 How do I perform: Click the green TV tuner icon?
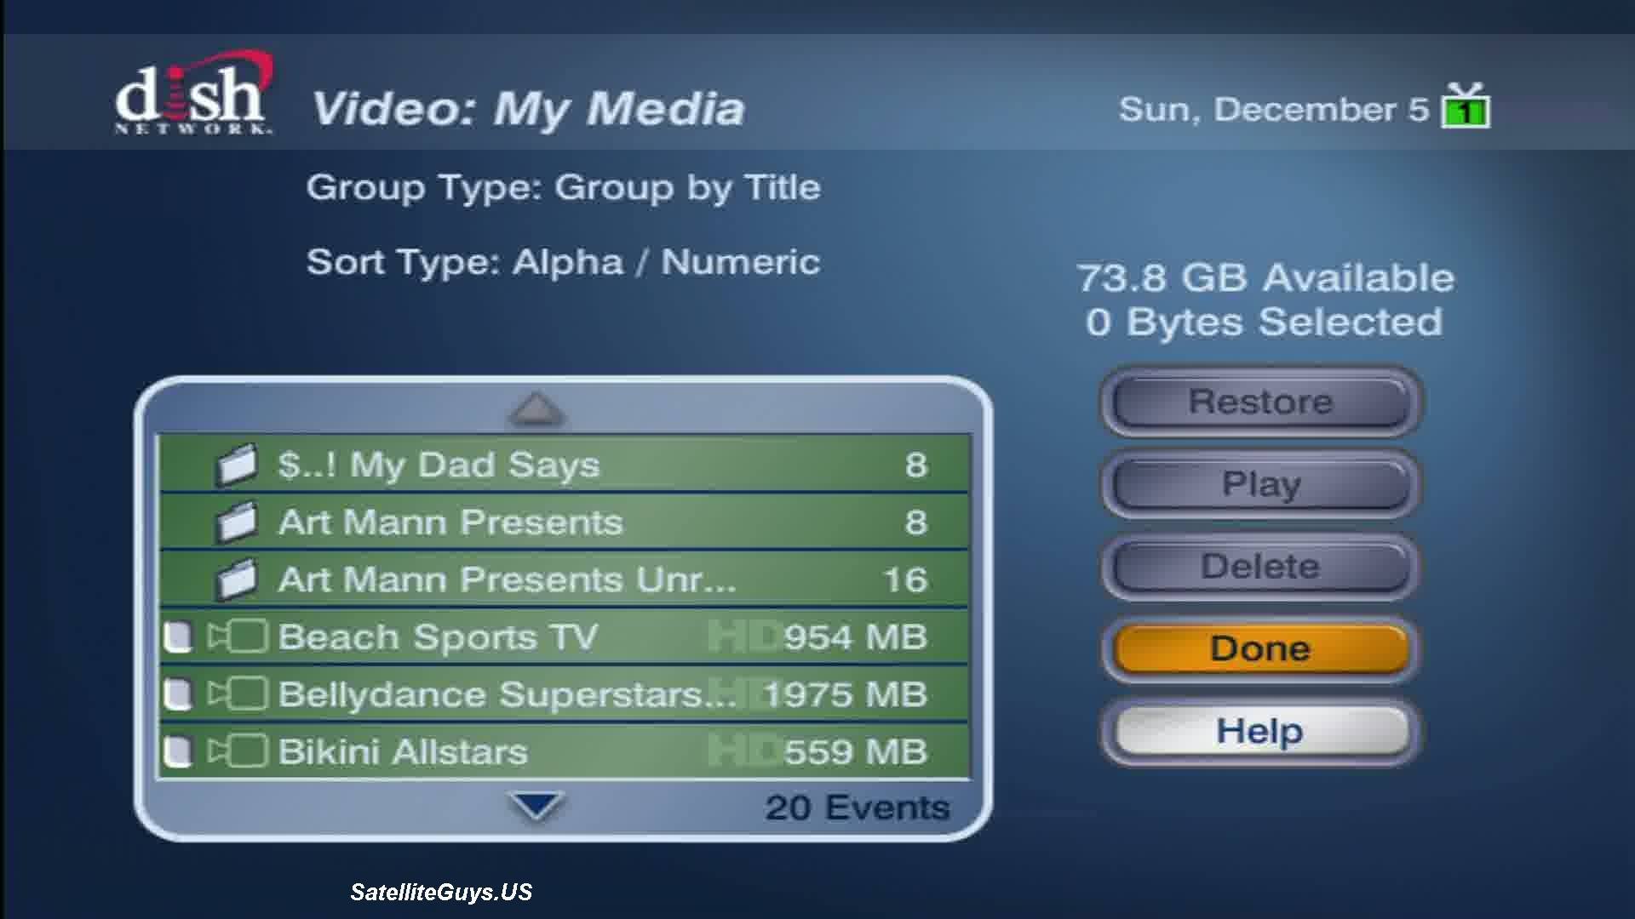coord(1466,106)
